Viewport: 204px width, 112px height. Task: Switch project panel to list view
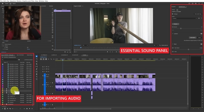coord(5,109)
